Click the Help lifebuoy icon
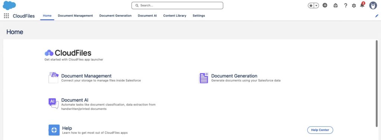Screen dimensions: 381x140 tap(54, 130)
